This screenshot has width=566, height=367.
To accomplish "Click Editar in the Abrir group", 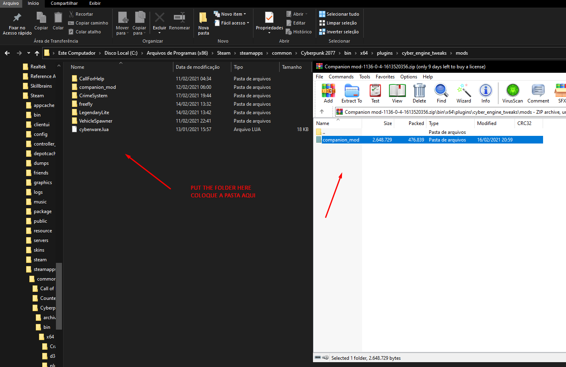I will pyautogui.click(x=296, y=23).
